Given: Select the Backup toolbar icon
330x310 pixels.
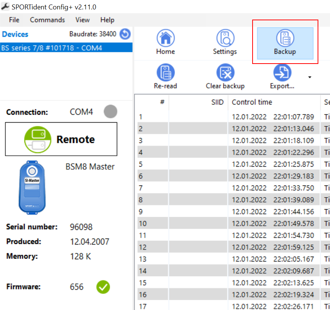Looking at the screenshot, I should click(x=285, y=38).
